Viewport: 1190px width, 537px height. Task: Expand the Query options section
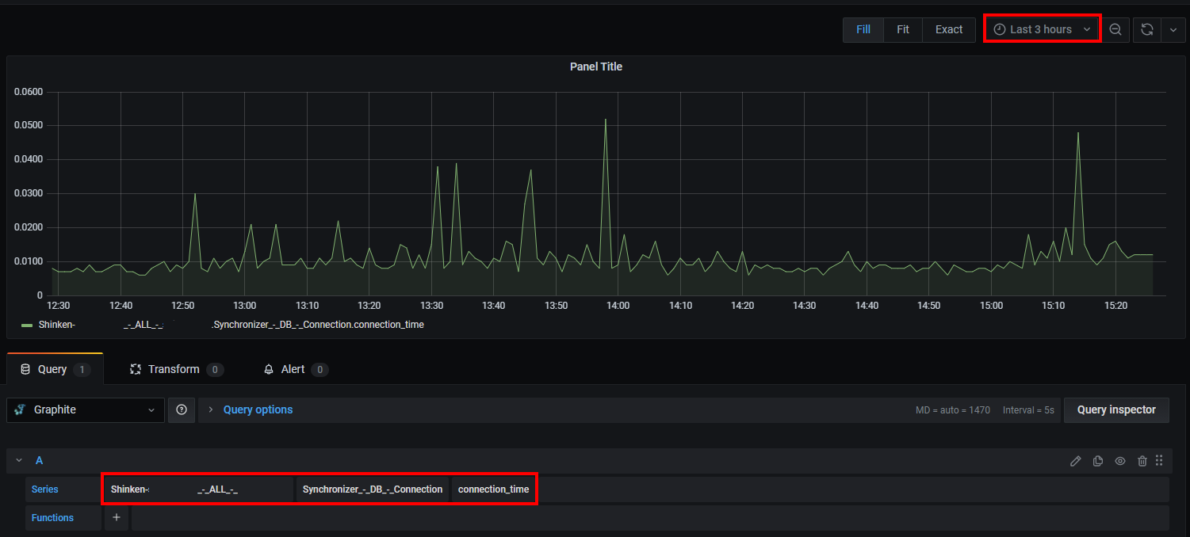(x=257, y=409)
